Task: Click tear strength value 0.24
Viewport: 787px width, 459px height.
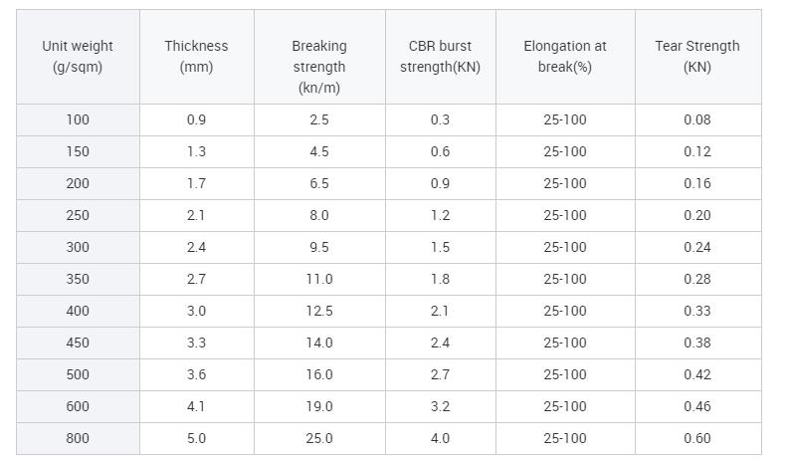Action: [697, 247]
